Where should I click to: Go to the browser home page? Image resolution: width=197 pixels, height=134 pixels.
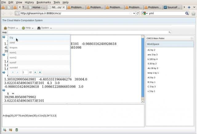194,14
